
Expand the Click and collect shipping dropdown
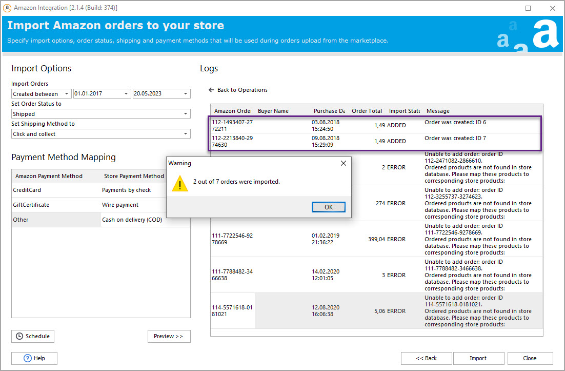click(x=186, y=134)
